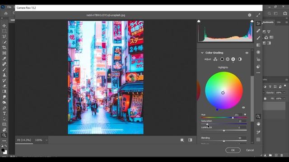This screenshot has width=289, height=162.
Task: Select the Move tool in Photoshop toolbar
Action: point(4,26)
